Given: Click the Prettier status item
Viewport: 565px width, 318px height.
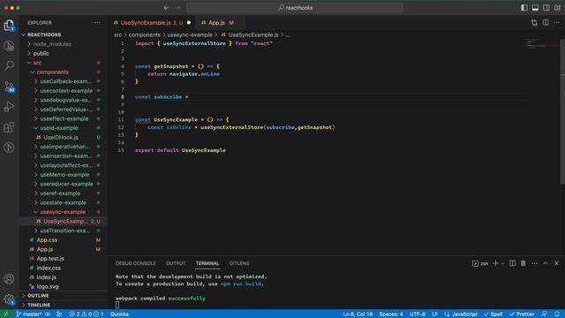Looking at the screenshot, I should pos(522,314).
